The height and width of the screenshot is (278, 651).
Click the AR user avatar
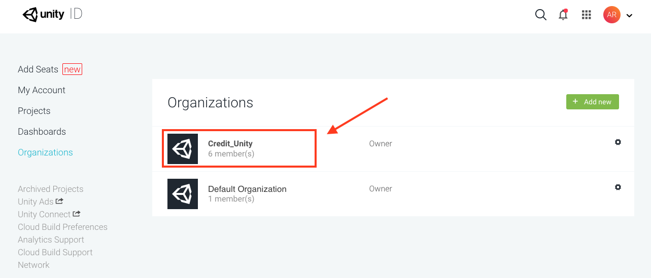click(612, 15)
